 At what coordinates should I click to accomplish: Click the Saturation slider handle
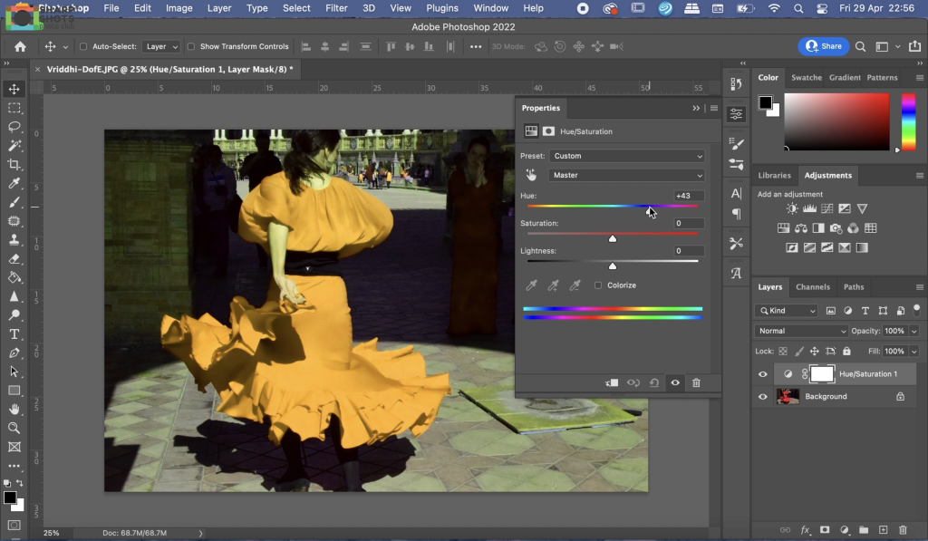tap(613, 238)
